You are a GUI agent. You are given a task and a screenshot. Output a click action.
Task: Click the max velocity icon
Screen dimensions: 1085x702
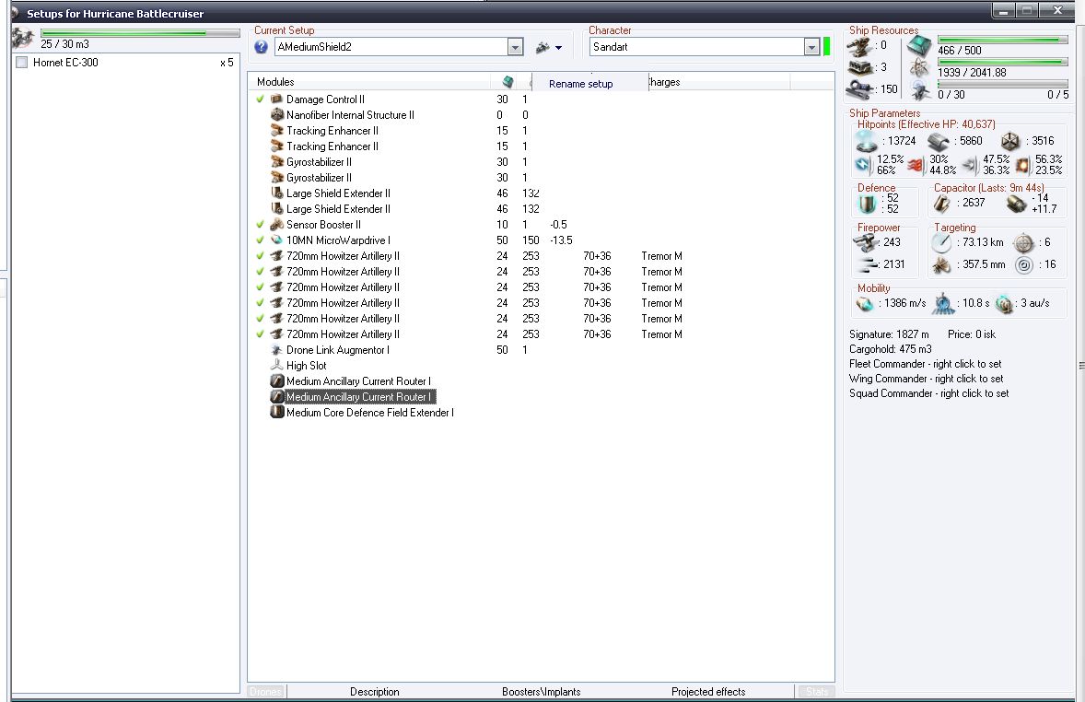(865, 304)
